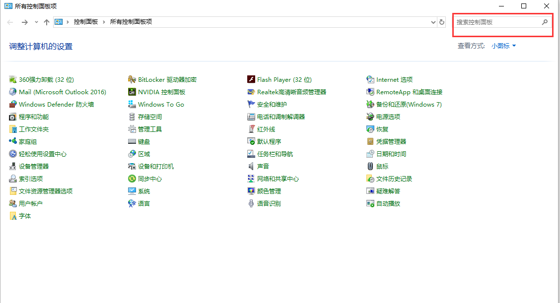Image resolution: width=560 pixels, height=303 pixels.
Task: Click the Realtek高清晰音频管理器 icon
Action: 251,92
